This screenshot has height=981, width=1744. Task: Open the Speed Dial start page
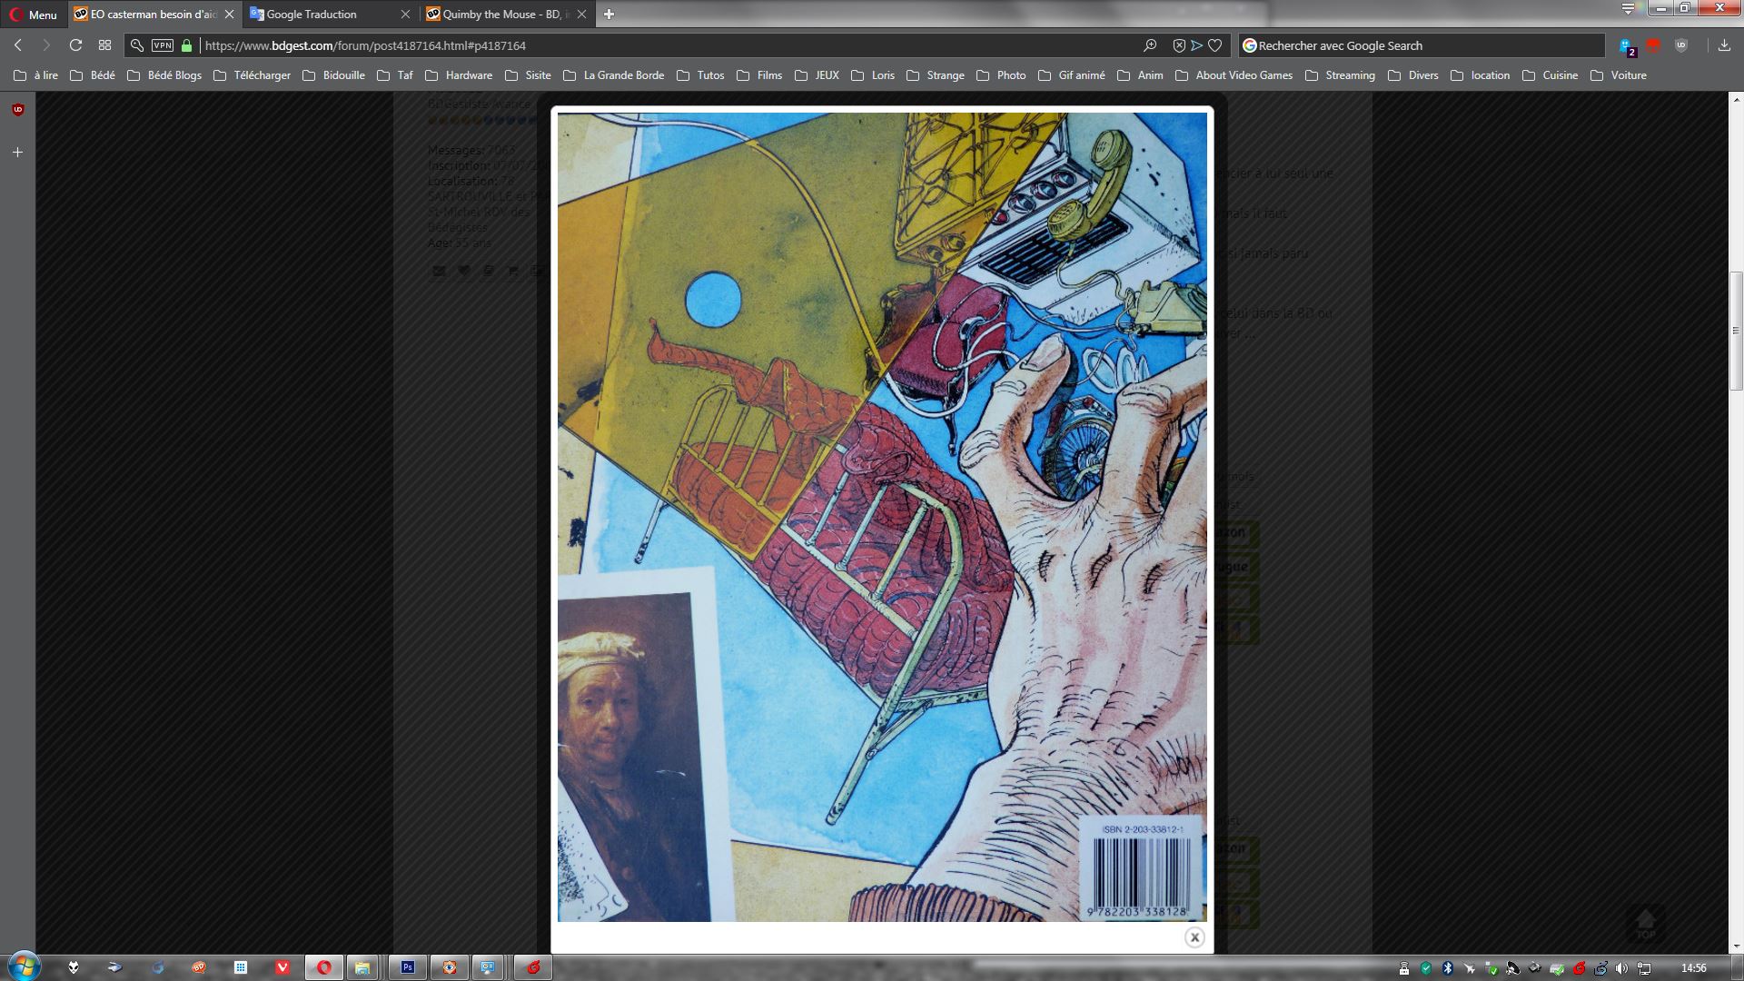pos(104,45)
